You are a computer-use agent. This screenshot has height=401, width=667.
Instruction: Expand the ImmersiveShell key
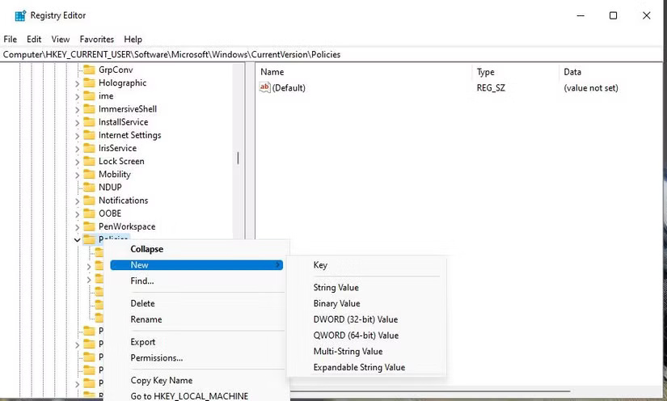pos(77,110)
